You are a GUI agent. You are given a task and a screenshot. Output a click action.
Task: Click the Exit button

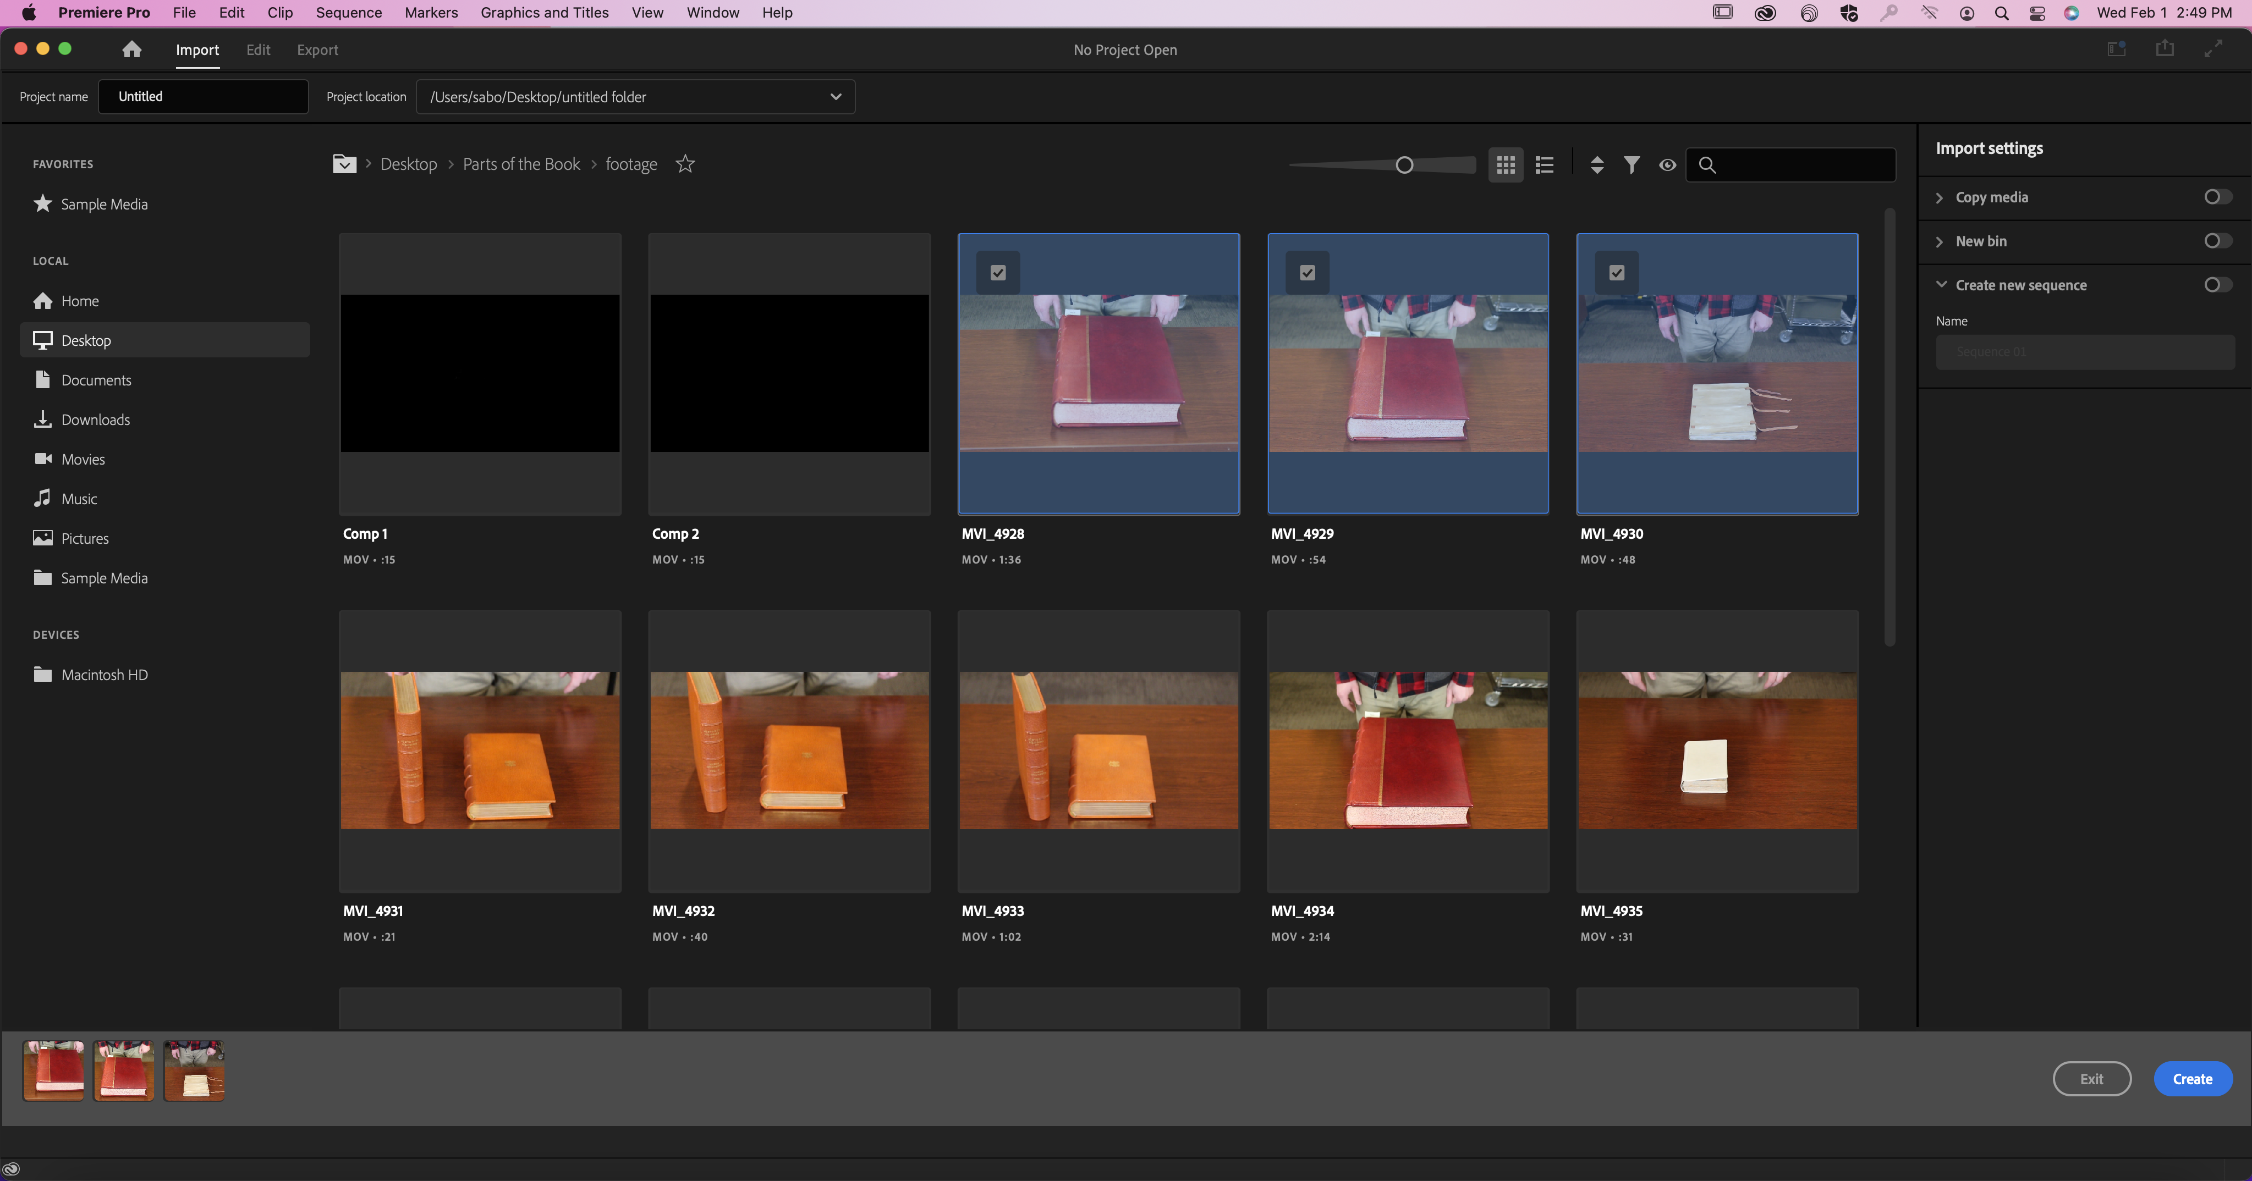tap(2091, 1079)
